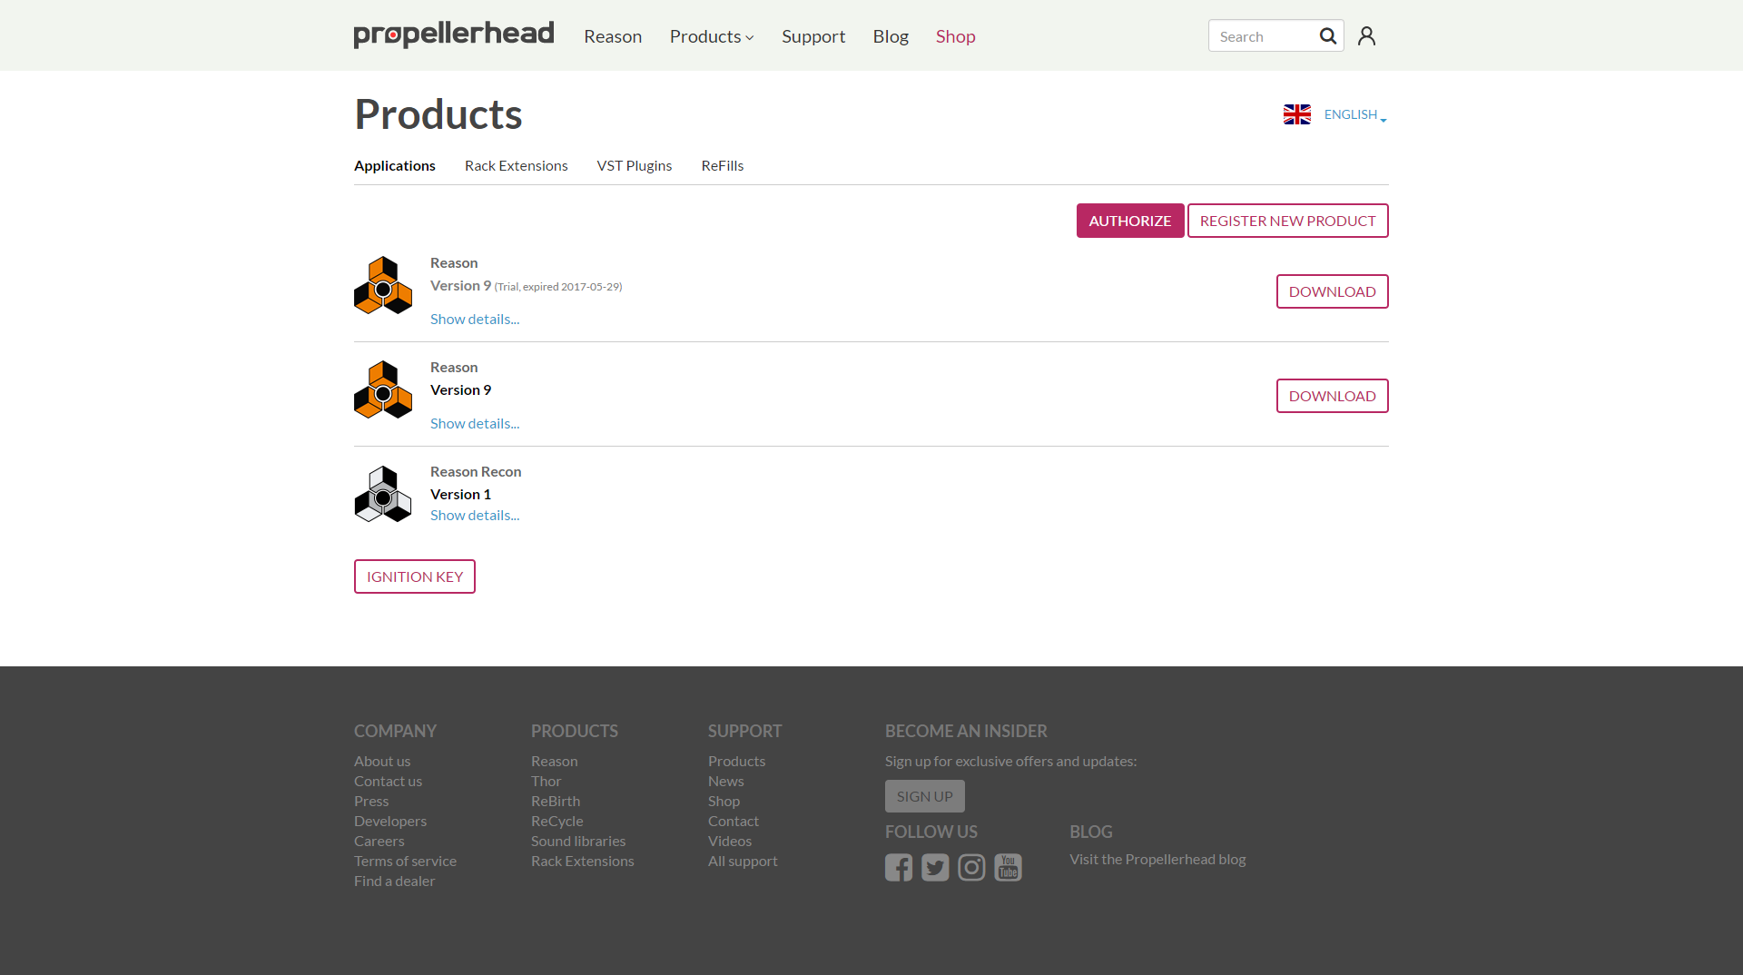
Task: Open the Blog navigation item
Action: (x=891, y=36)
